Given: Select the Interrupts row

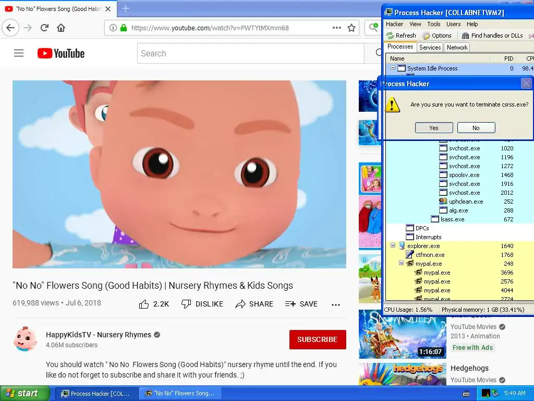Looking at the screenshot, I should (459, 237).
